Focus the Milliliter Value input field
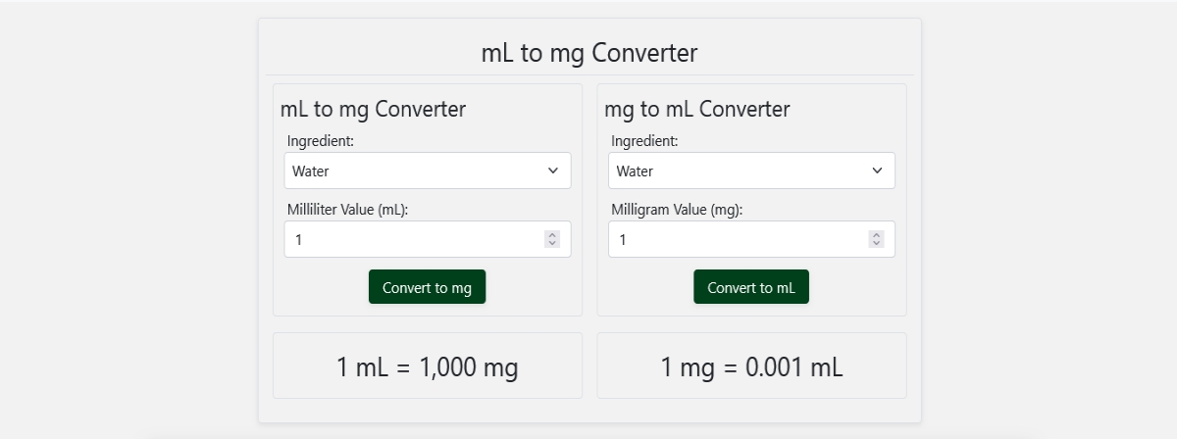Viewport: 1177px width, 439px height. [428, 239]
